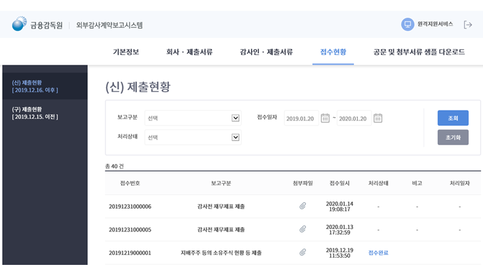The image size is (483, 276).
Task: Switch to the 기본정보 tab
Action: pyautogui.click(x=126, y=52)
